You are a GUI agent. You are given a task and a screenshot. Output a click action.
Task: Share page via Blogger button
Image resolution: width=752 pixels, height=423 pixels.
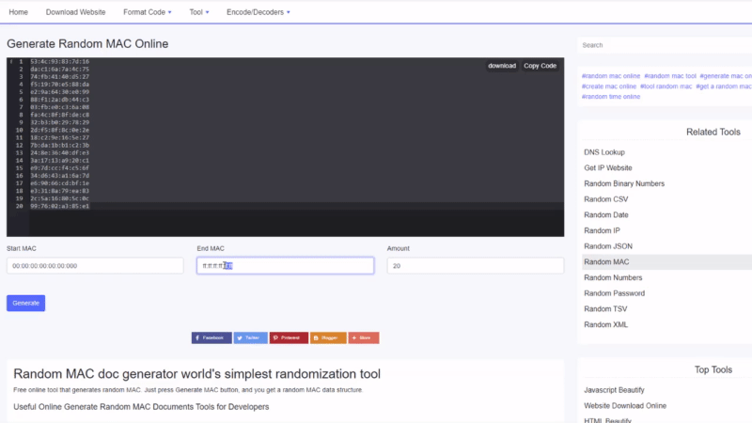point(328,337)
